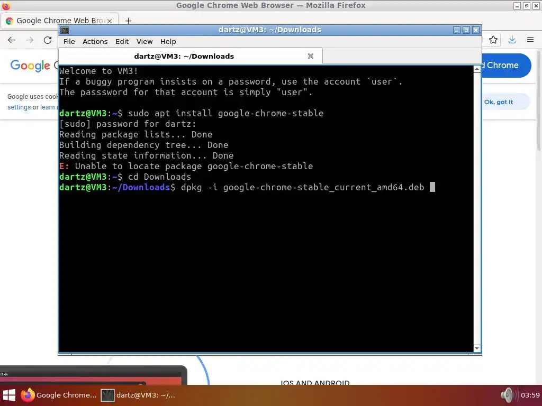The image size is (542, 406).
Task: Go back using Firefox back arrow
Action: (x=12, y=40)
